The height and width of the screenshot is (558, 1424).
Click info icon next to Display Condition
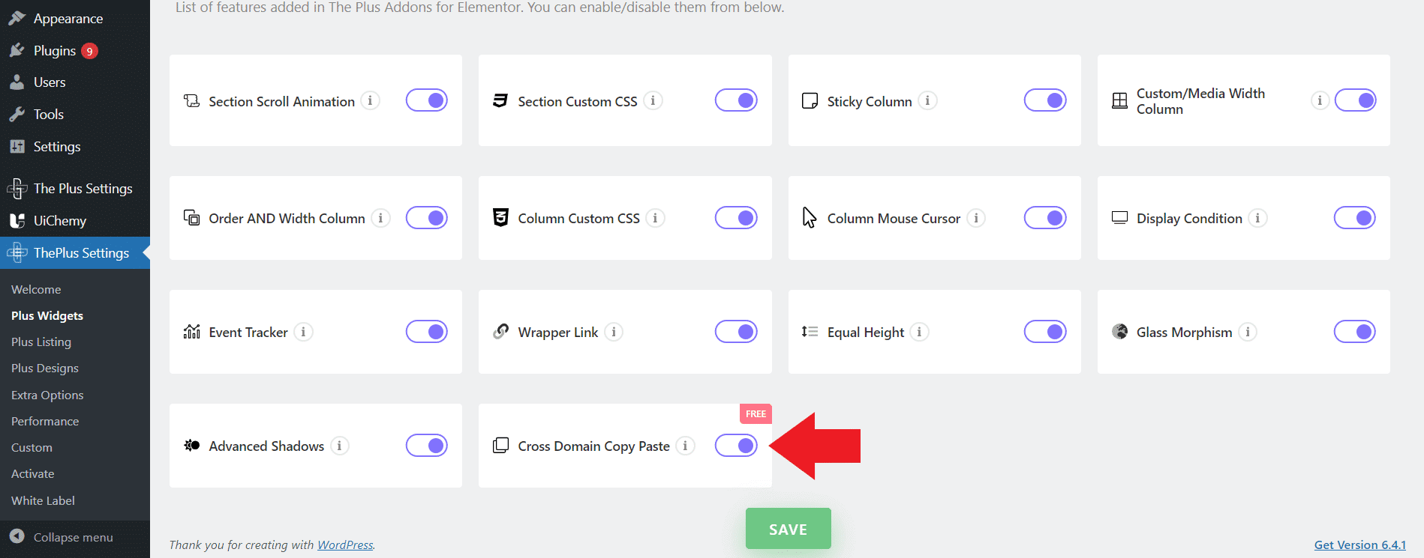click(x=1257, y=218)
